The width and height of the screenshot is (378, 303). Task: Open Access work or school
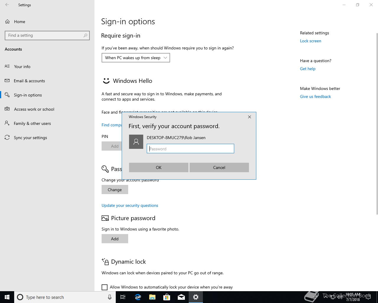34,109
